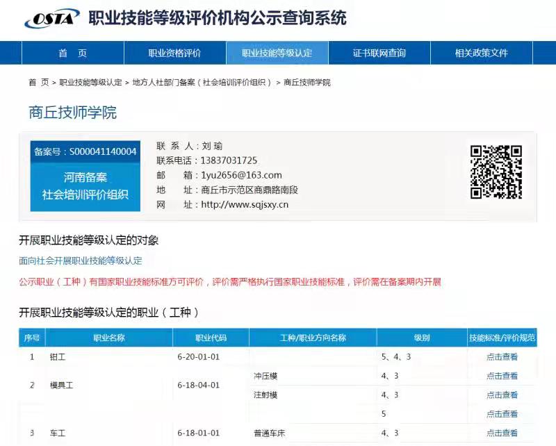The height and width of the screenshot is (446, 556).
Task: Select the address 商丘市示范区商鼎路南段
Action: pos(250,190)
